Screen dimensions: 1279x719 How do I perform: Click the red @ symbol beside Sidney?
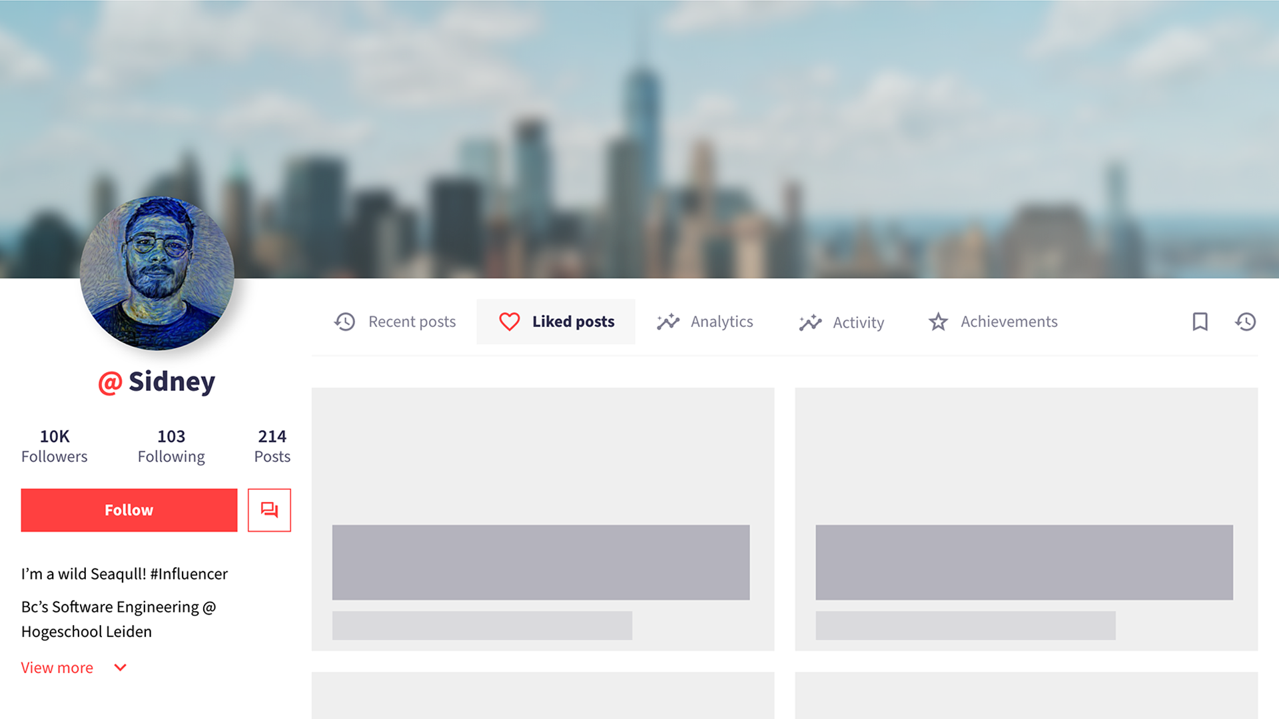tap(110, 382)
